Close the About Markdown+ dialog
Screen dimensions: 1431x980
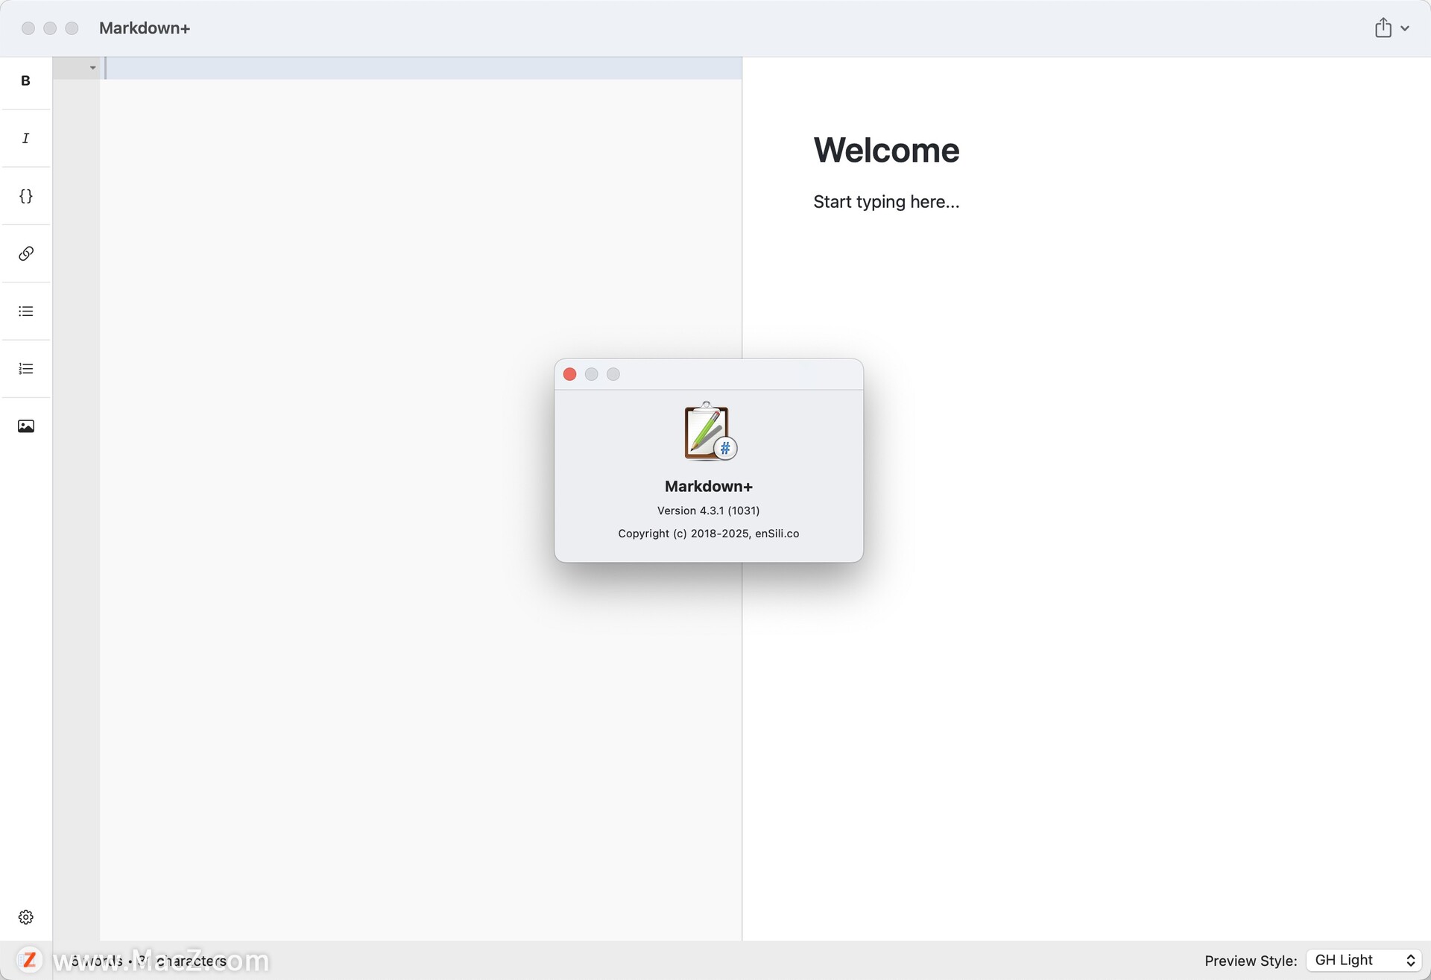[x=569, y=374]
